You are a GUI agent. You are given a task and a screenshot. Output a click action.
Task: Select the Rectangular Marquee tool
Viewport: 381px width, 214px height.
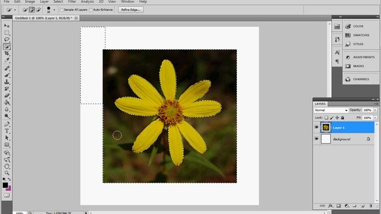(x=7, y=33)
